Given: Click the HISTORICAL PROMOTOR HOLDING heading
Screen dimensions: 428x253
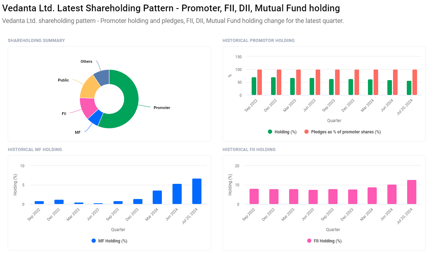Looking at the screenshot, I should click(259, 41).
